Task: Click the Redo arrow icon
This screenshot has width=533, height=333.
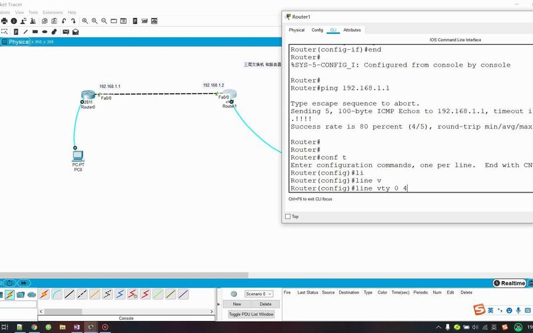Action: 73,21
